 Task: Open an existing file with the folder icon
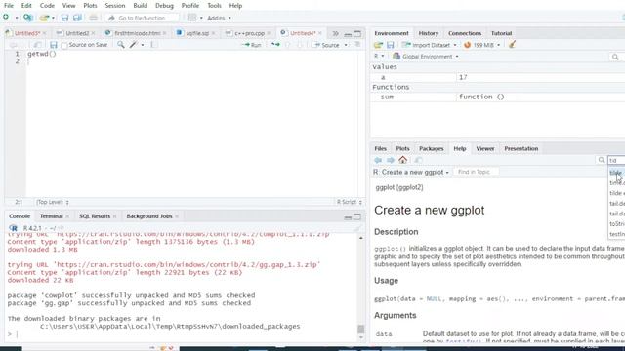[44, 18]
